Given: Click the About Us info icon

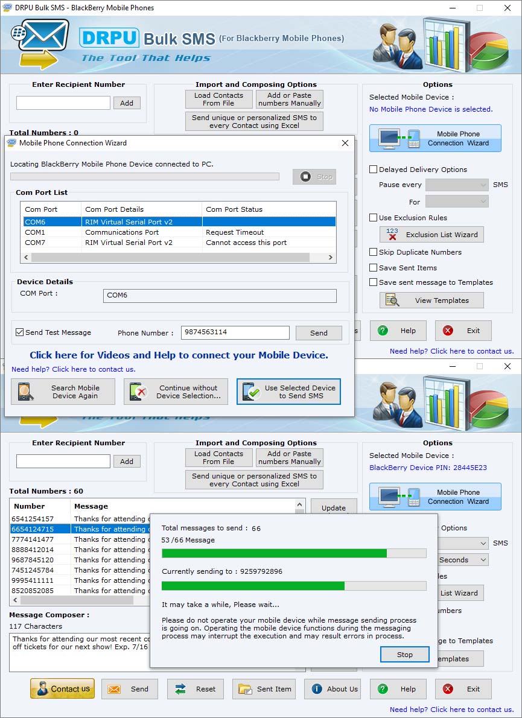Looking at the screenshot, I should [x=319, y=689].
